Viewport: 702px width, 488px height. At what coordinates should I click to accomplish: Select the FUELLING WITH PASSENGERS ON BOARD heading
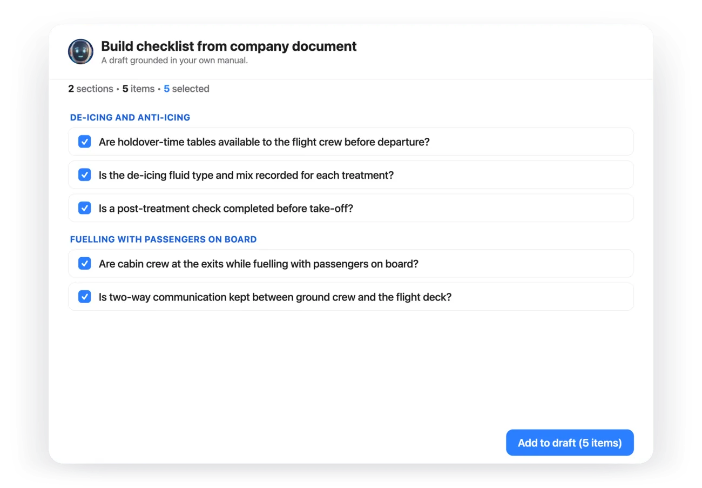164,239
